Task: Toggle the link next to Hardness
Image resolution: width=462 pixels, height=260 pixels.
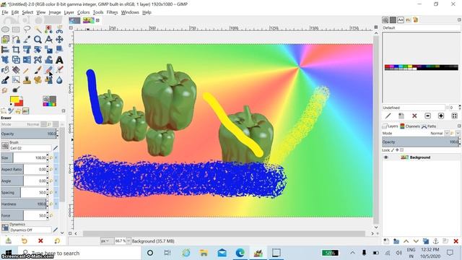Action: (x=56, y=204)
